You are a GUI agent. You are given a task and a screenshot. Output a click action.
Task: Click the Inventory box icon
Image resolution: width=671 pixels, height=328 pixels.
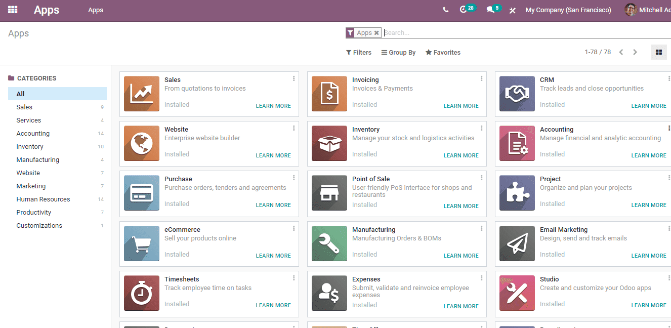point(329,143)
